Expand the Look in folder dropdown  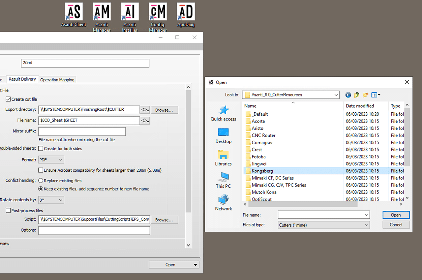[x=336, y=95]
